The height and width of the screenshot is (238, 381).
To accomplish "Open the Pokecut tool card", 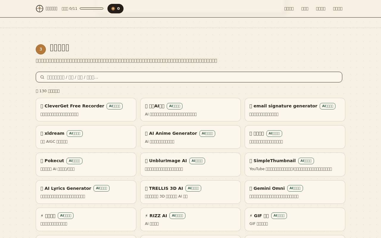I will [x=86, y=165].
